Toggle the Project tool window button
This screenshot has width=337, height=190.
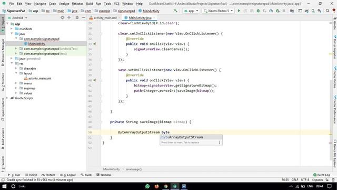tap(3, 24)
